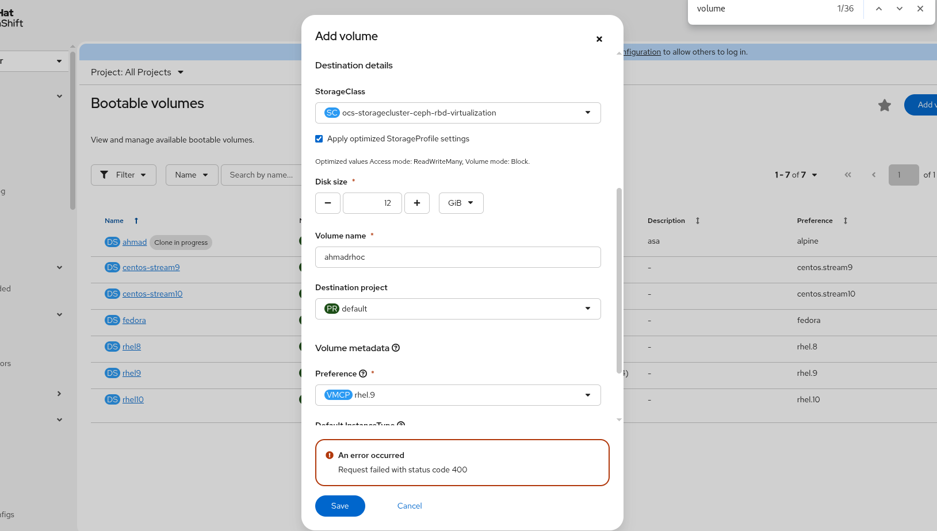937x531 pixels.
Task: Go to previous find-in-page result
Action: pos(879,9)
